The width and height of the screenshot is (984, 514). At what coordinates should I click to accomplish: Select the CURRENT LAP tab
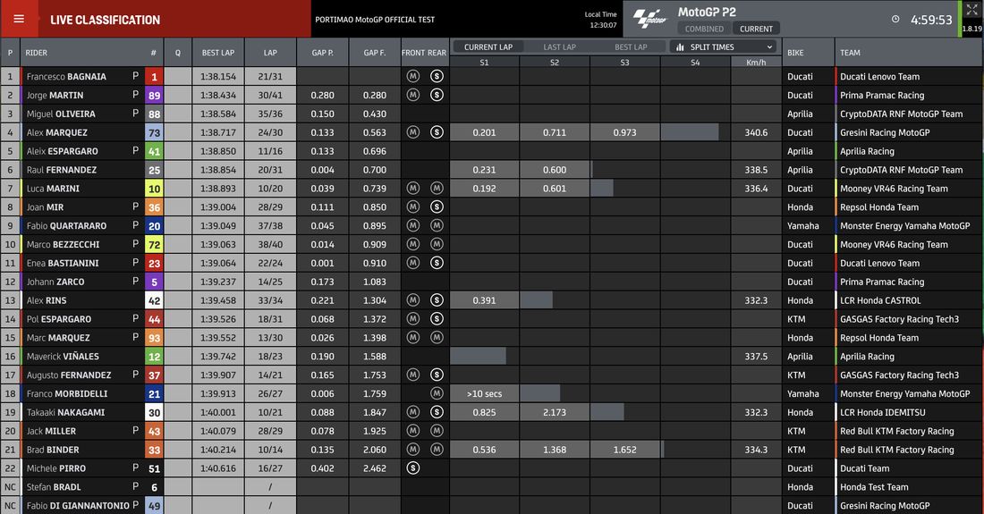coord(488,47)
